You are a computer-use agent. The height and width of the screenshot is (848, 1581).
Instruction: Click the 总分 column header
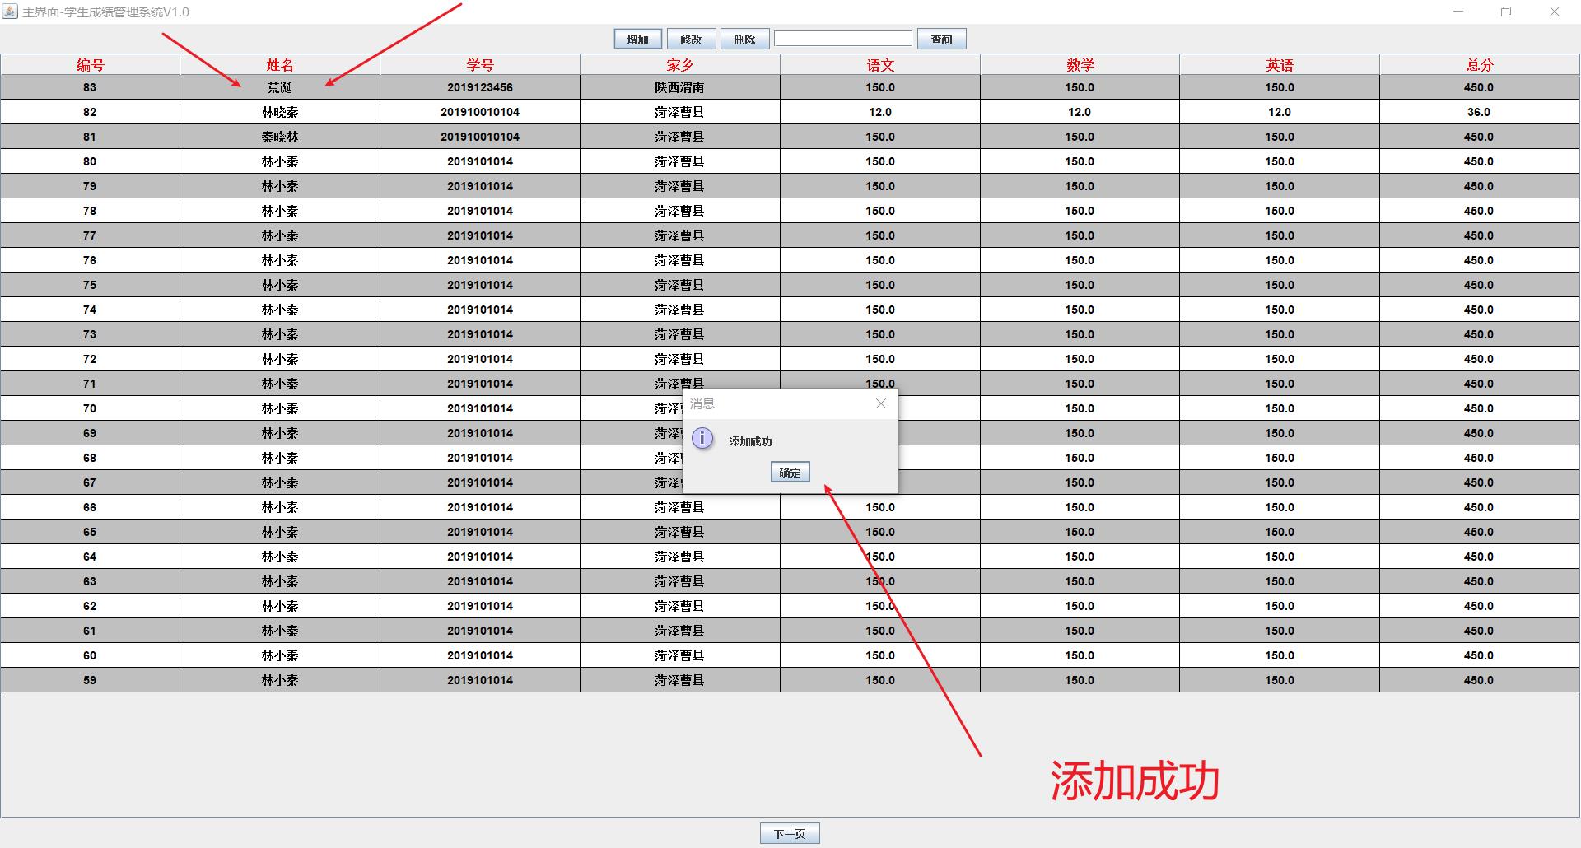pyautogui.click(x=1479, y=65)
